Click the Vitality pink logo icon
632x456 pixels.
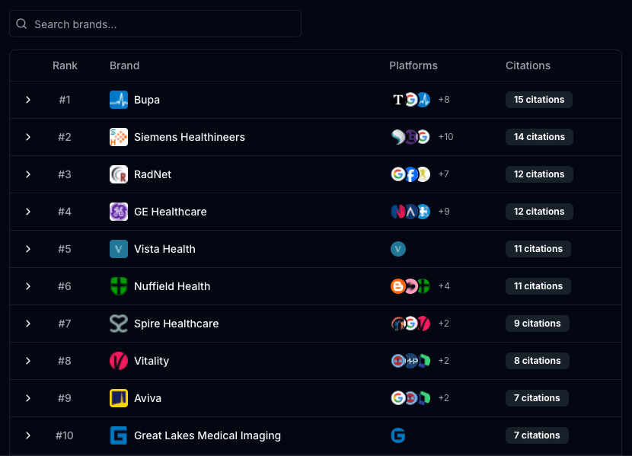119,361
